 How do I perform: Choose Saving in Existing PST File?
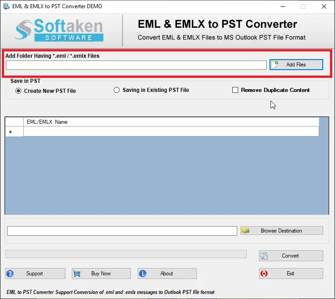pyautogui.click(x=151, y=90)
